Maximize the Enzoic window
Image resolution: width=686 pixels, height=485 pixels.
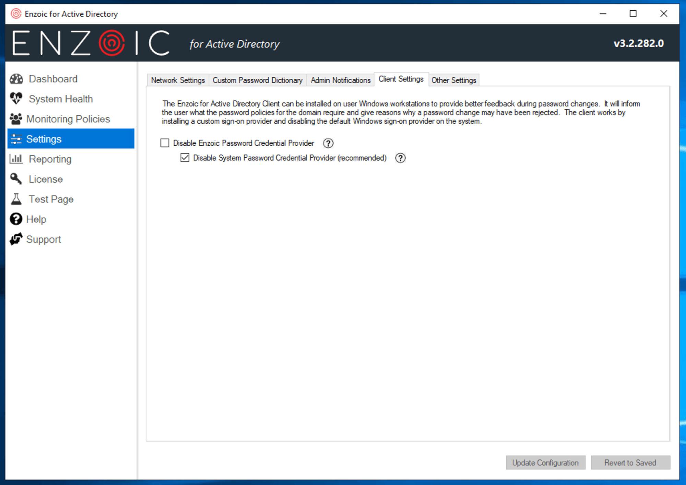[633, 14]
